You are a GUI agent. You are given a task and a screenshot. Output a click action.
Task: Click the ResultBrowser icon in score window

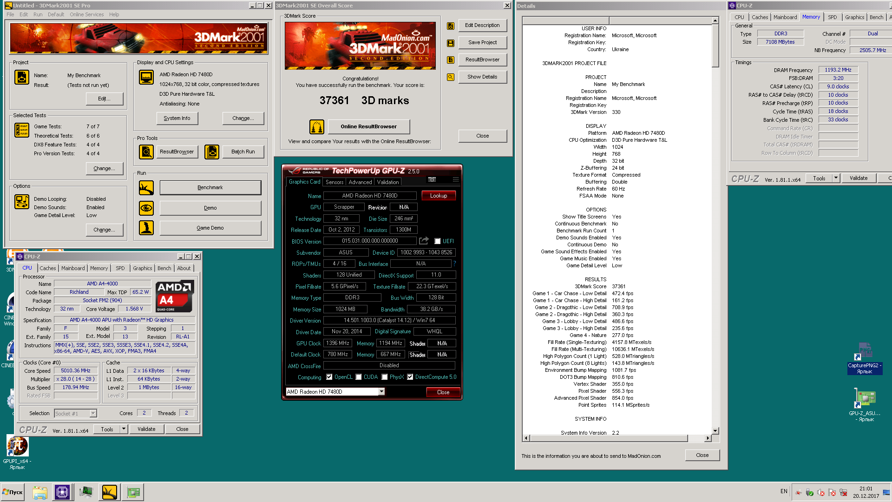coord(451,60)
